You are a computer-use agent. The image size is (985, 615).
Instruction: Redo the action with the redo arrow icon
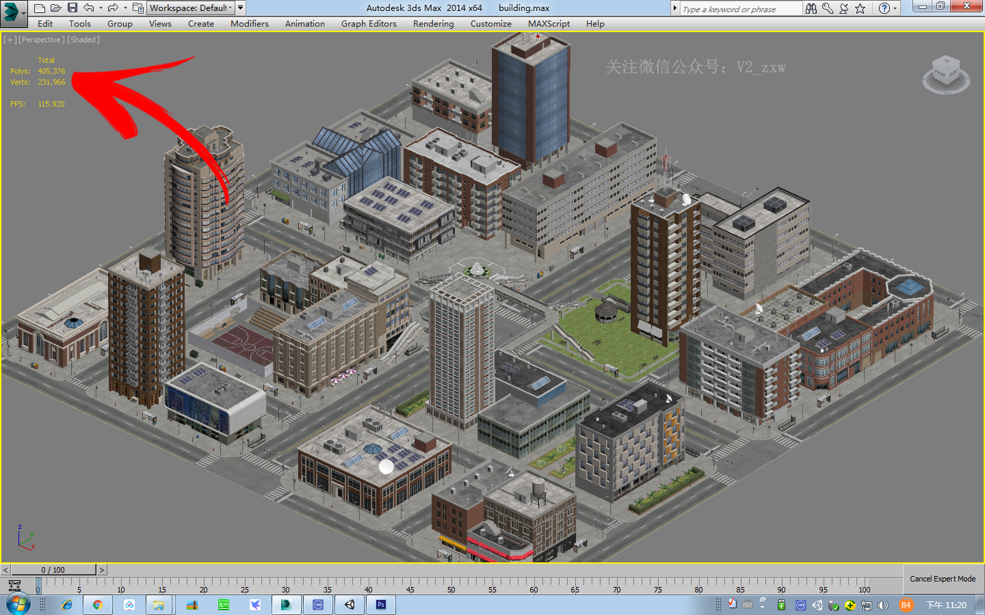(113, 8)
